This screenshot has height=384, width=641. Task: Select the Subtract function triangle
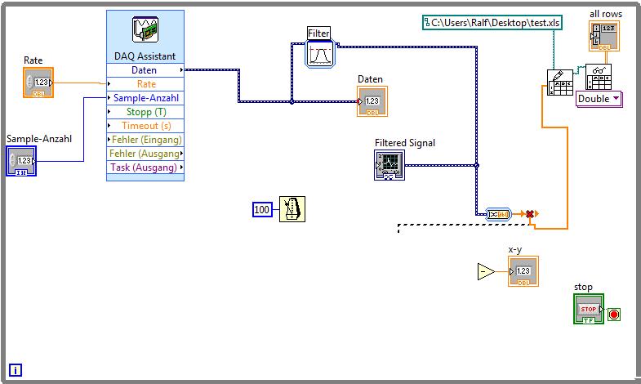tap(486, 271)
